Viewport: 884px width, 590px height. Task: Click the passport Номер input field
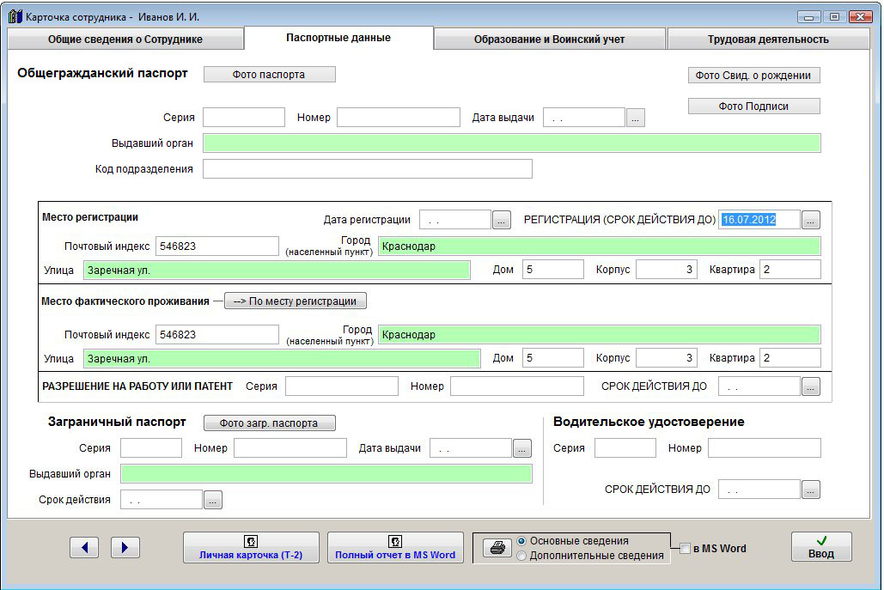399,117
